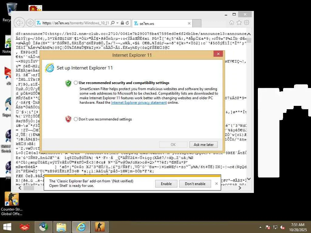
Task: Click the se7en.ws site favicon in address bar
Action: coord(39,23)
